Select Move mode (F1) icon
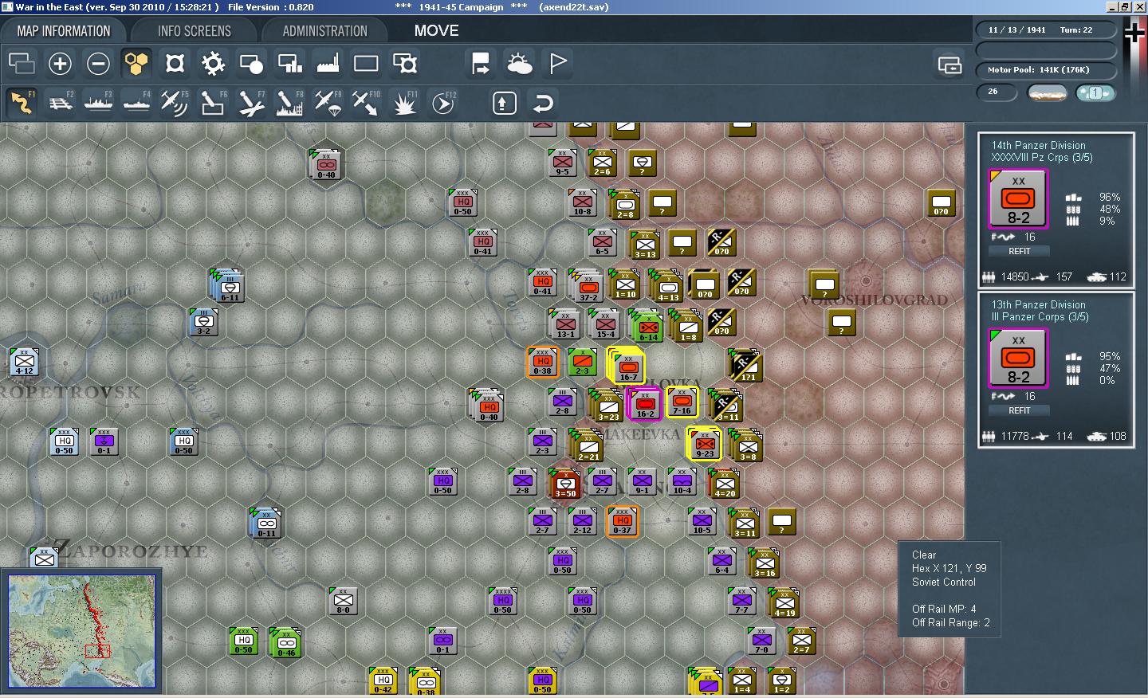1148x698 pixels. click(x=22, y=103)
